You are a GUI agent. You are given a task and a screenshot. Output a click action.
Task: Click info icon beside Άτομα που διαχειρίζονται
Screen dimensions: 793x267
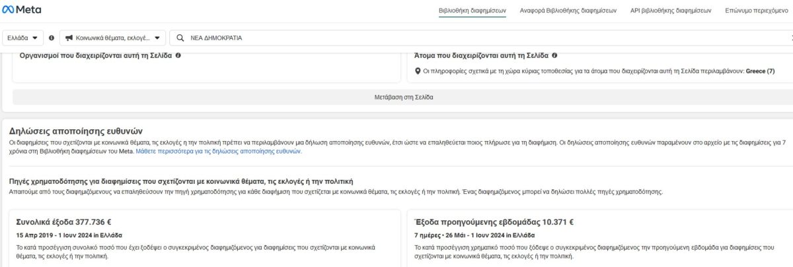pyautogui.click(x=554, y=55)
